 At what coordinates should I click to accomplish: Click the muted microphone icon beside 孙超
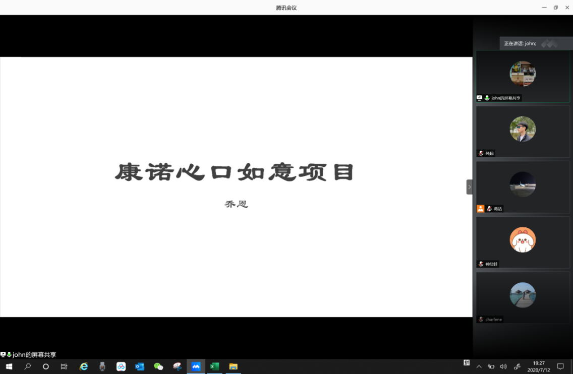pyautogui.click(x=481, y=153)
